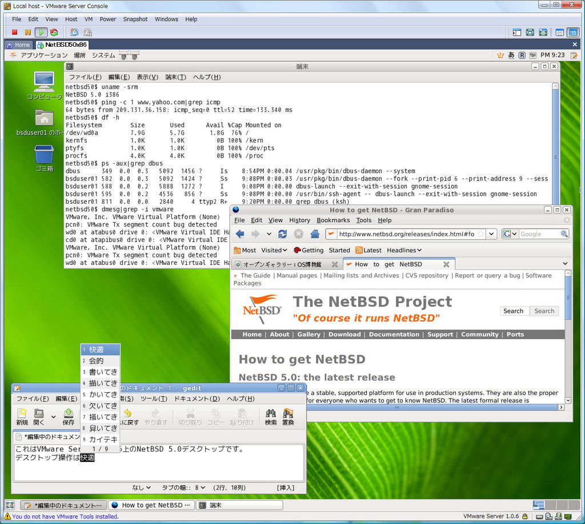Viewport: 585px width, 524px height.
Task: Click the Reset virtual machine icon
Action: (54, 33)
